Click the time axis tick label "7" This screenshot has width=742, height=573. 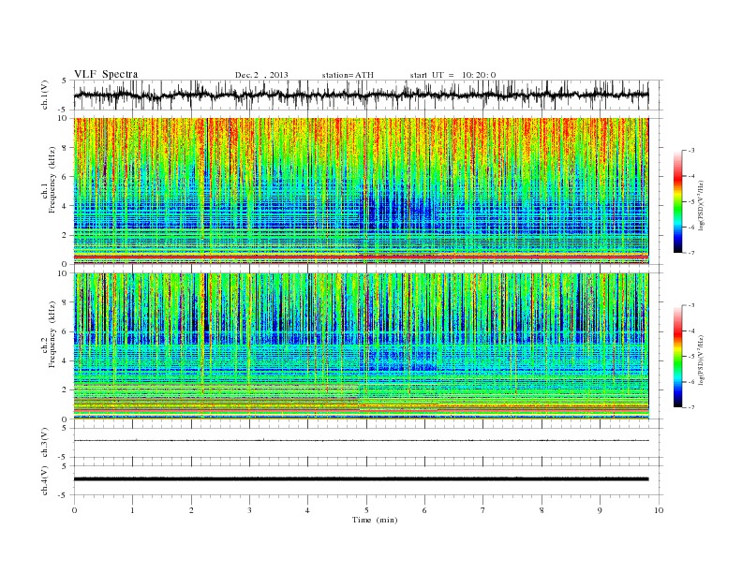point(483,510)
